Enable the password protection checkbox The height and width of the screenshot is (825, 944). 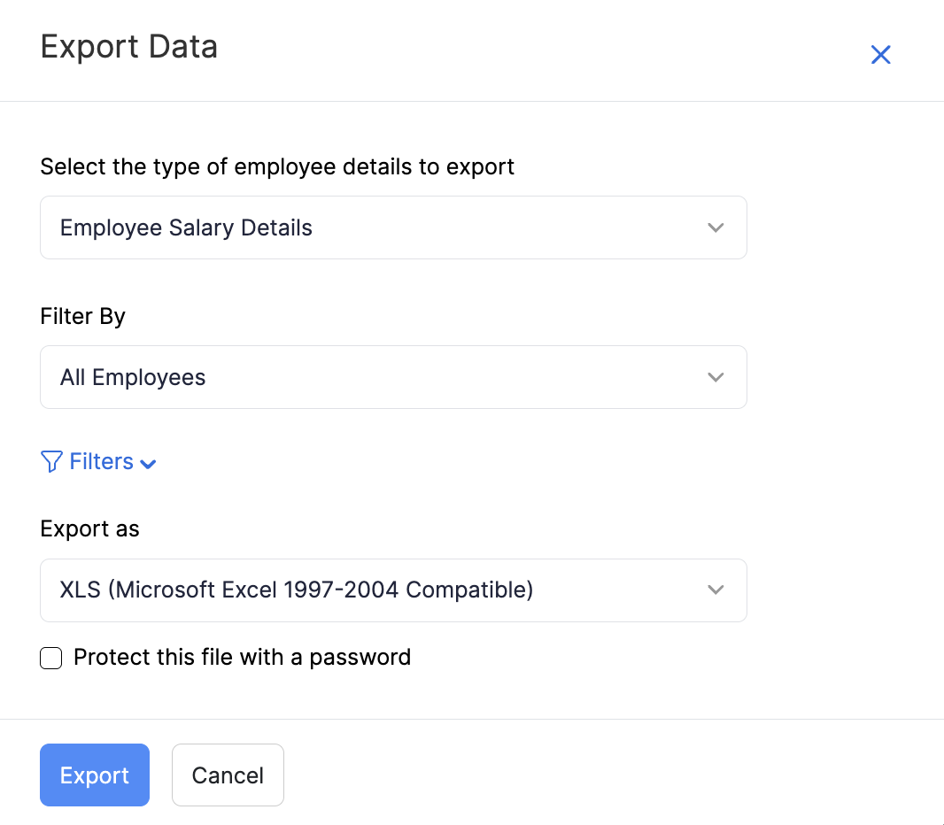coord(51,658)
